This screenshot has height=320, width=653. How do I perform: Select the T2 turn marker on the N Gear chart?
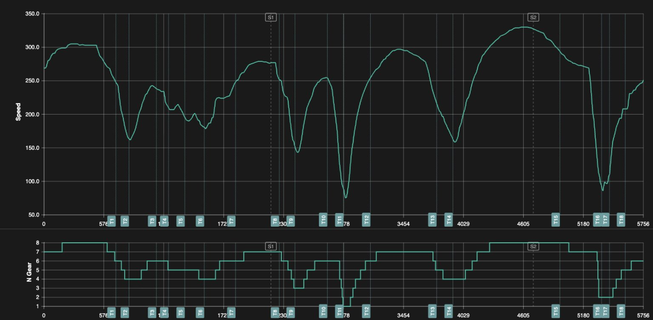coord(125,312)
